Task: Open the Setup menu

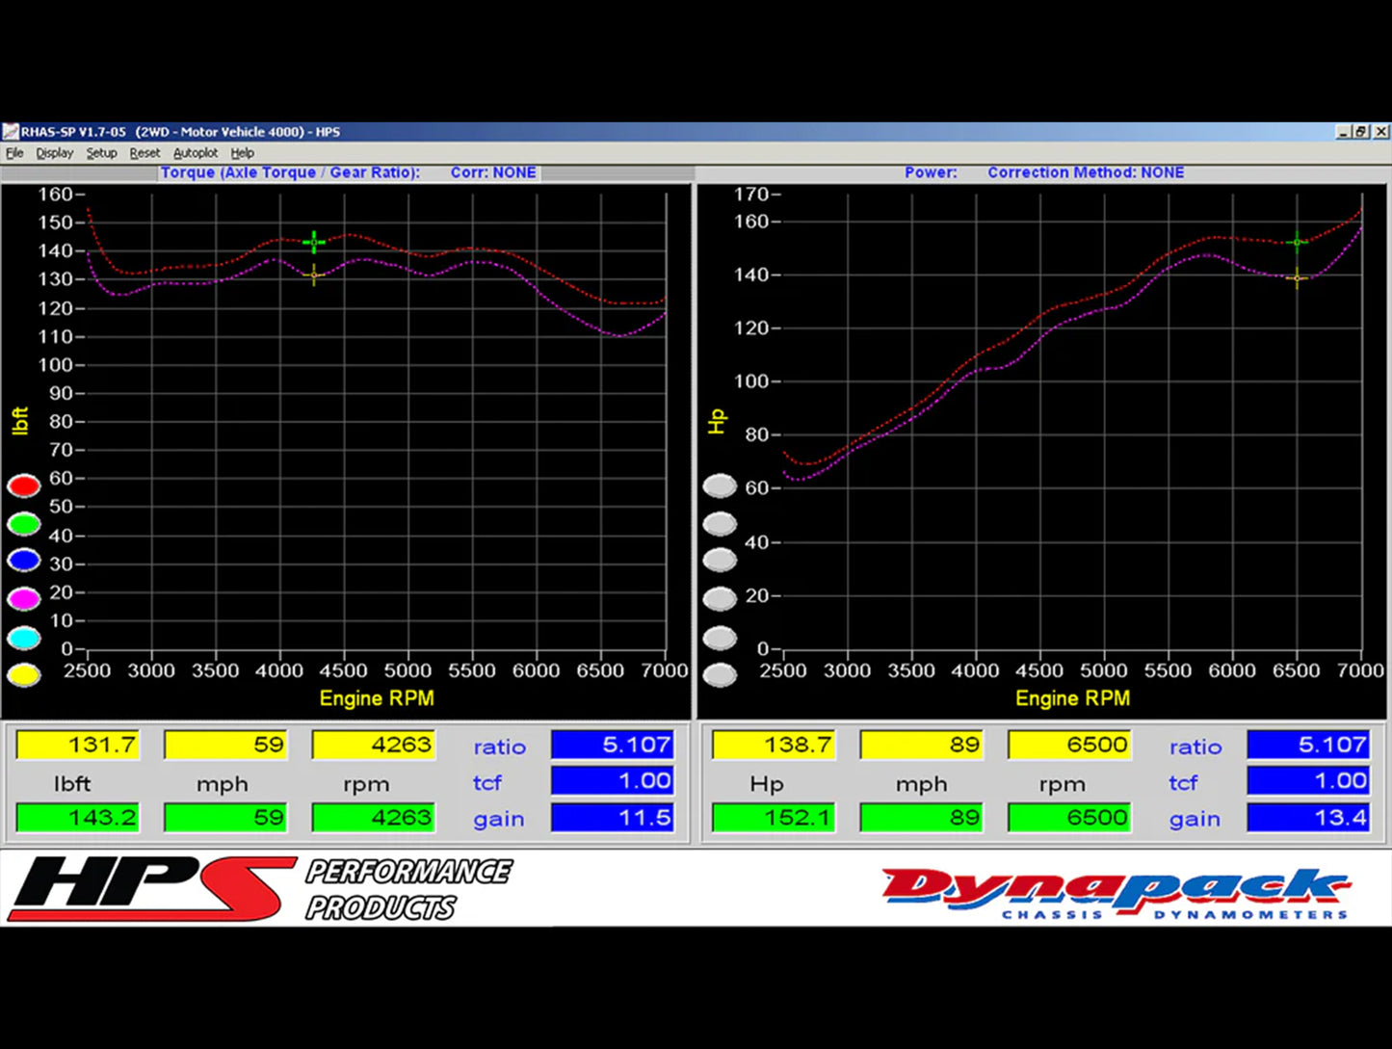Action: click(x=101, y=153)
